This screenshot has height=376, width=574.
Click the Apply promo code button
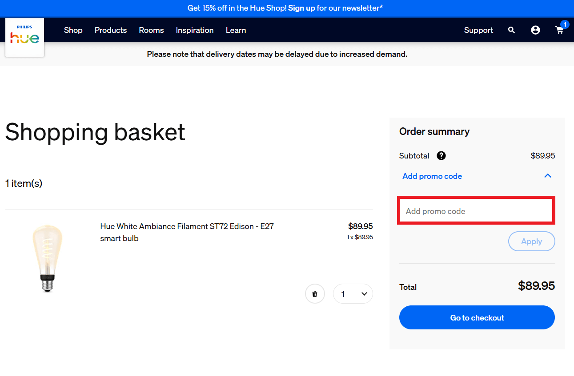coord(531,241)
